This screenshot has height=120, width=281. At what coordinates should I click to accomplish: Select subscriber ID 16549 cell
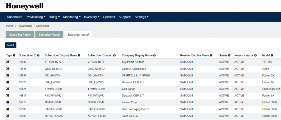point(23,62)
